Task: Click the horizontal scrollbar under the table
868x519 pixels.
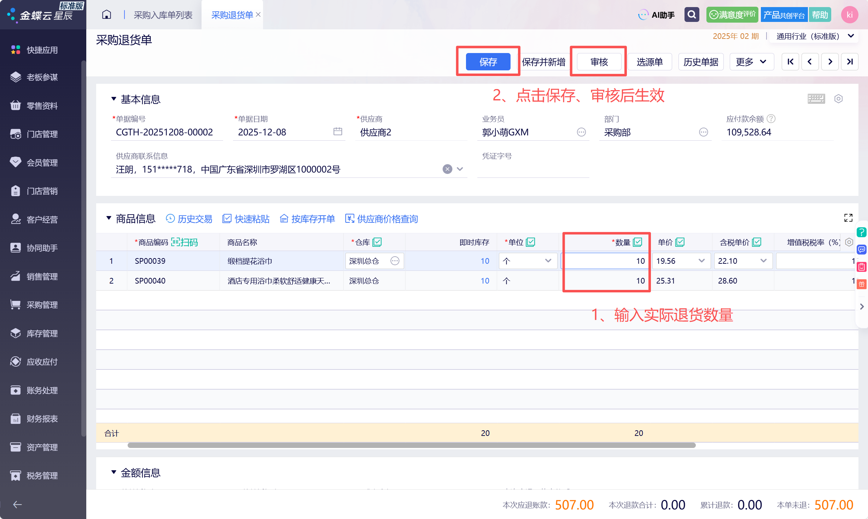Action: [412, 445]
